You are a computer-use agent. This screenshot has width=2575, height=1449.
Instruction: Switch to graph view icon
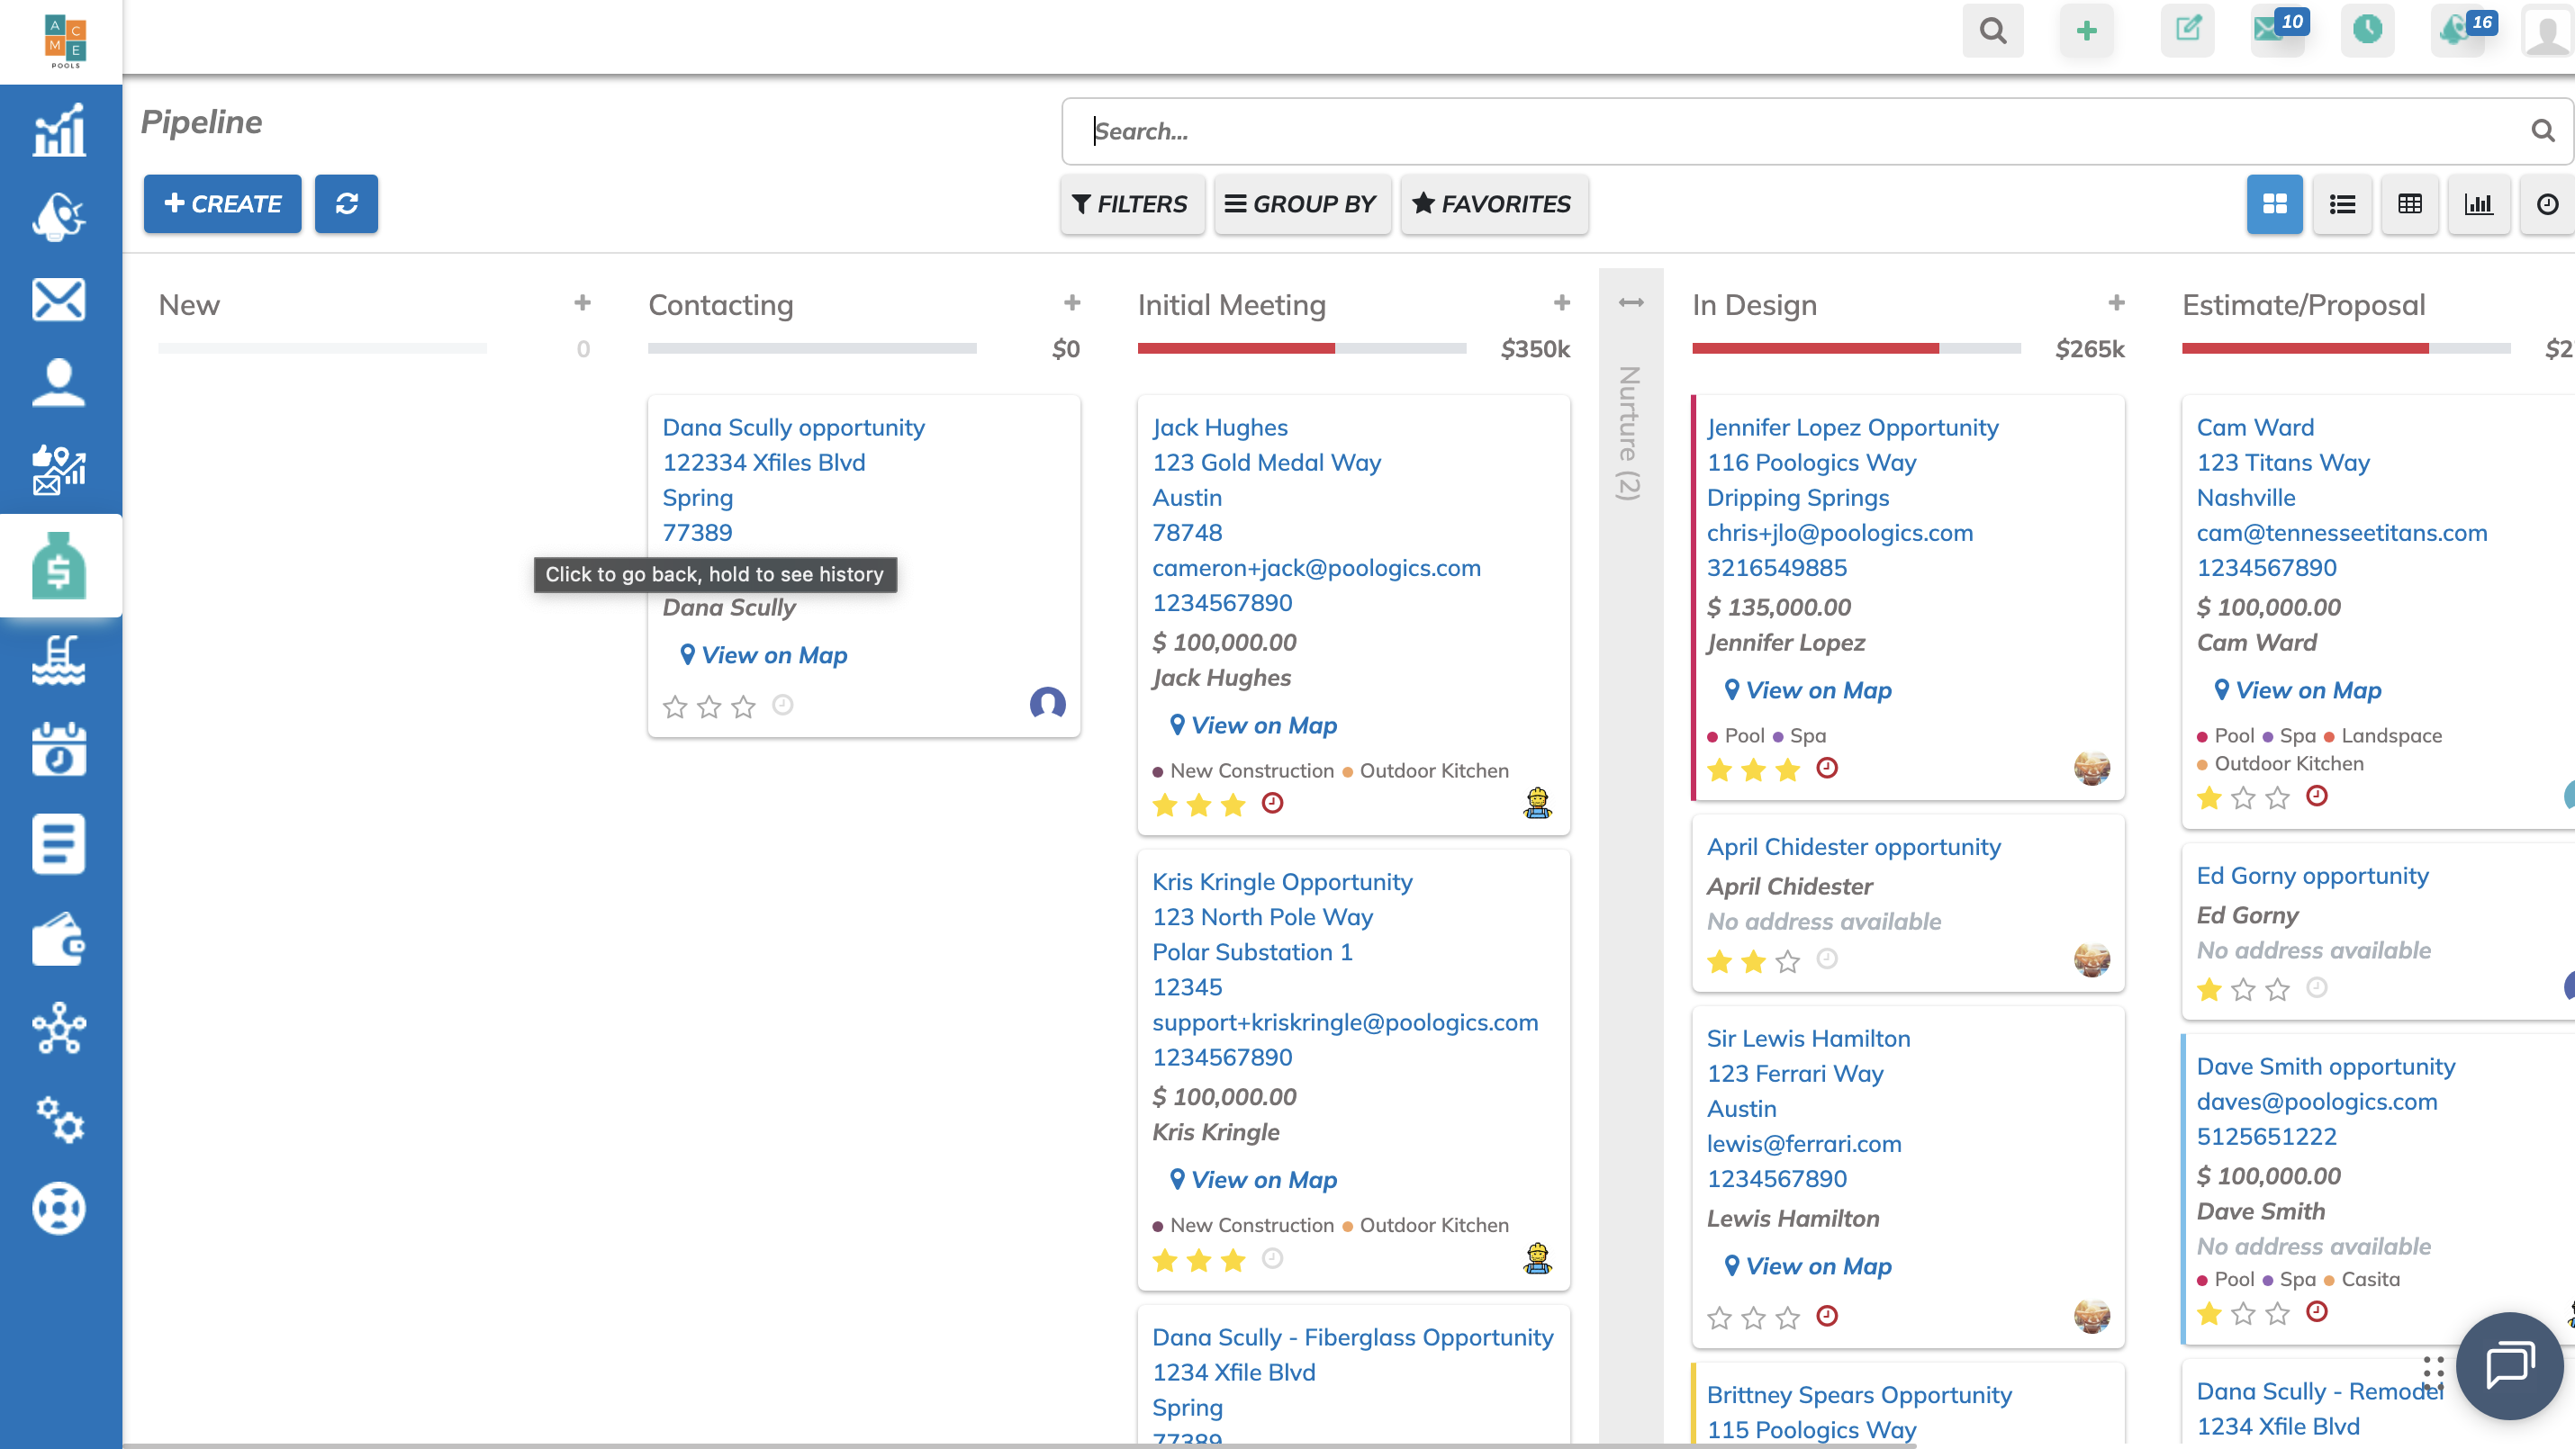(x=2478, y=204)
